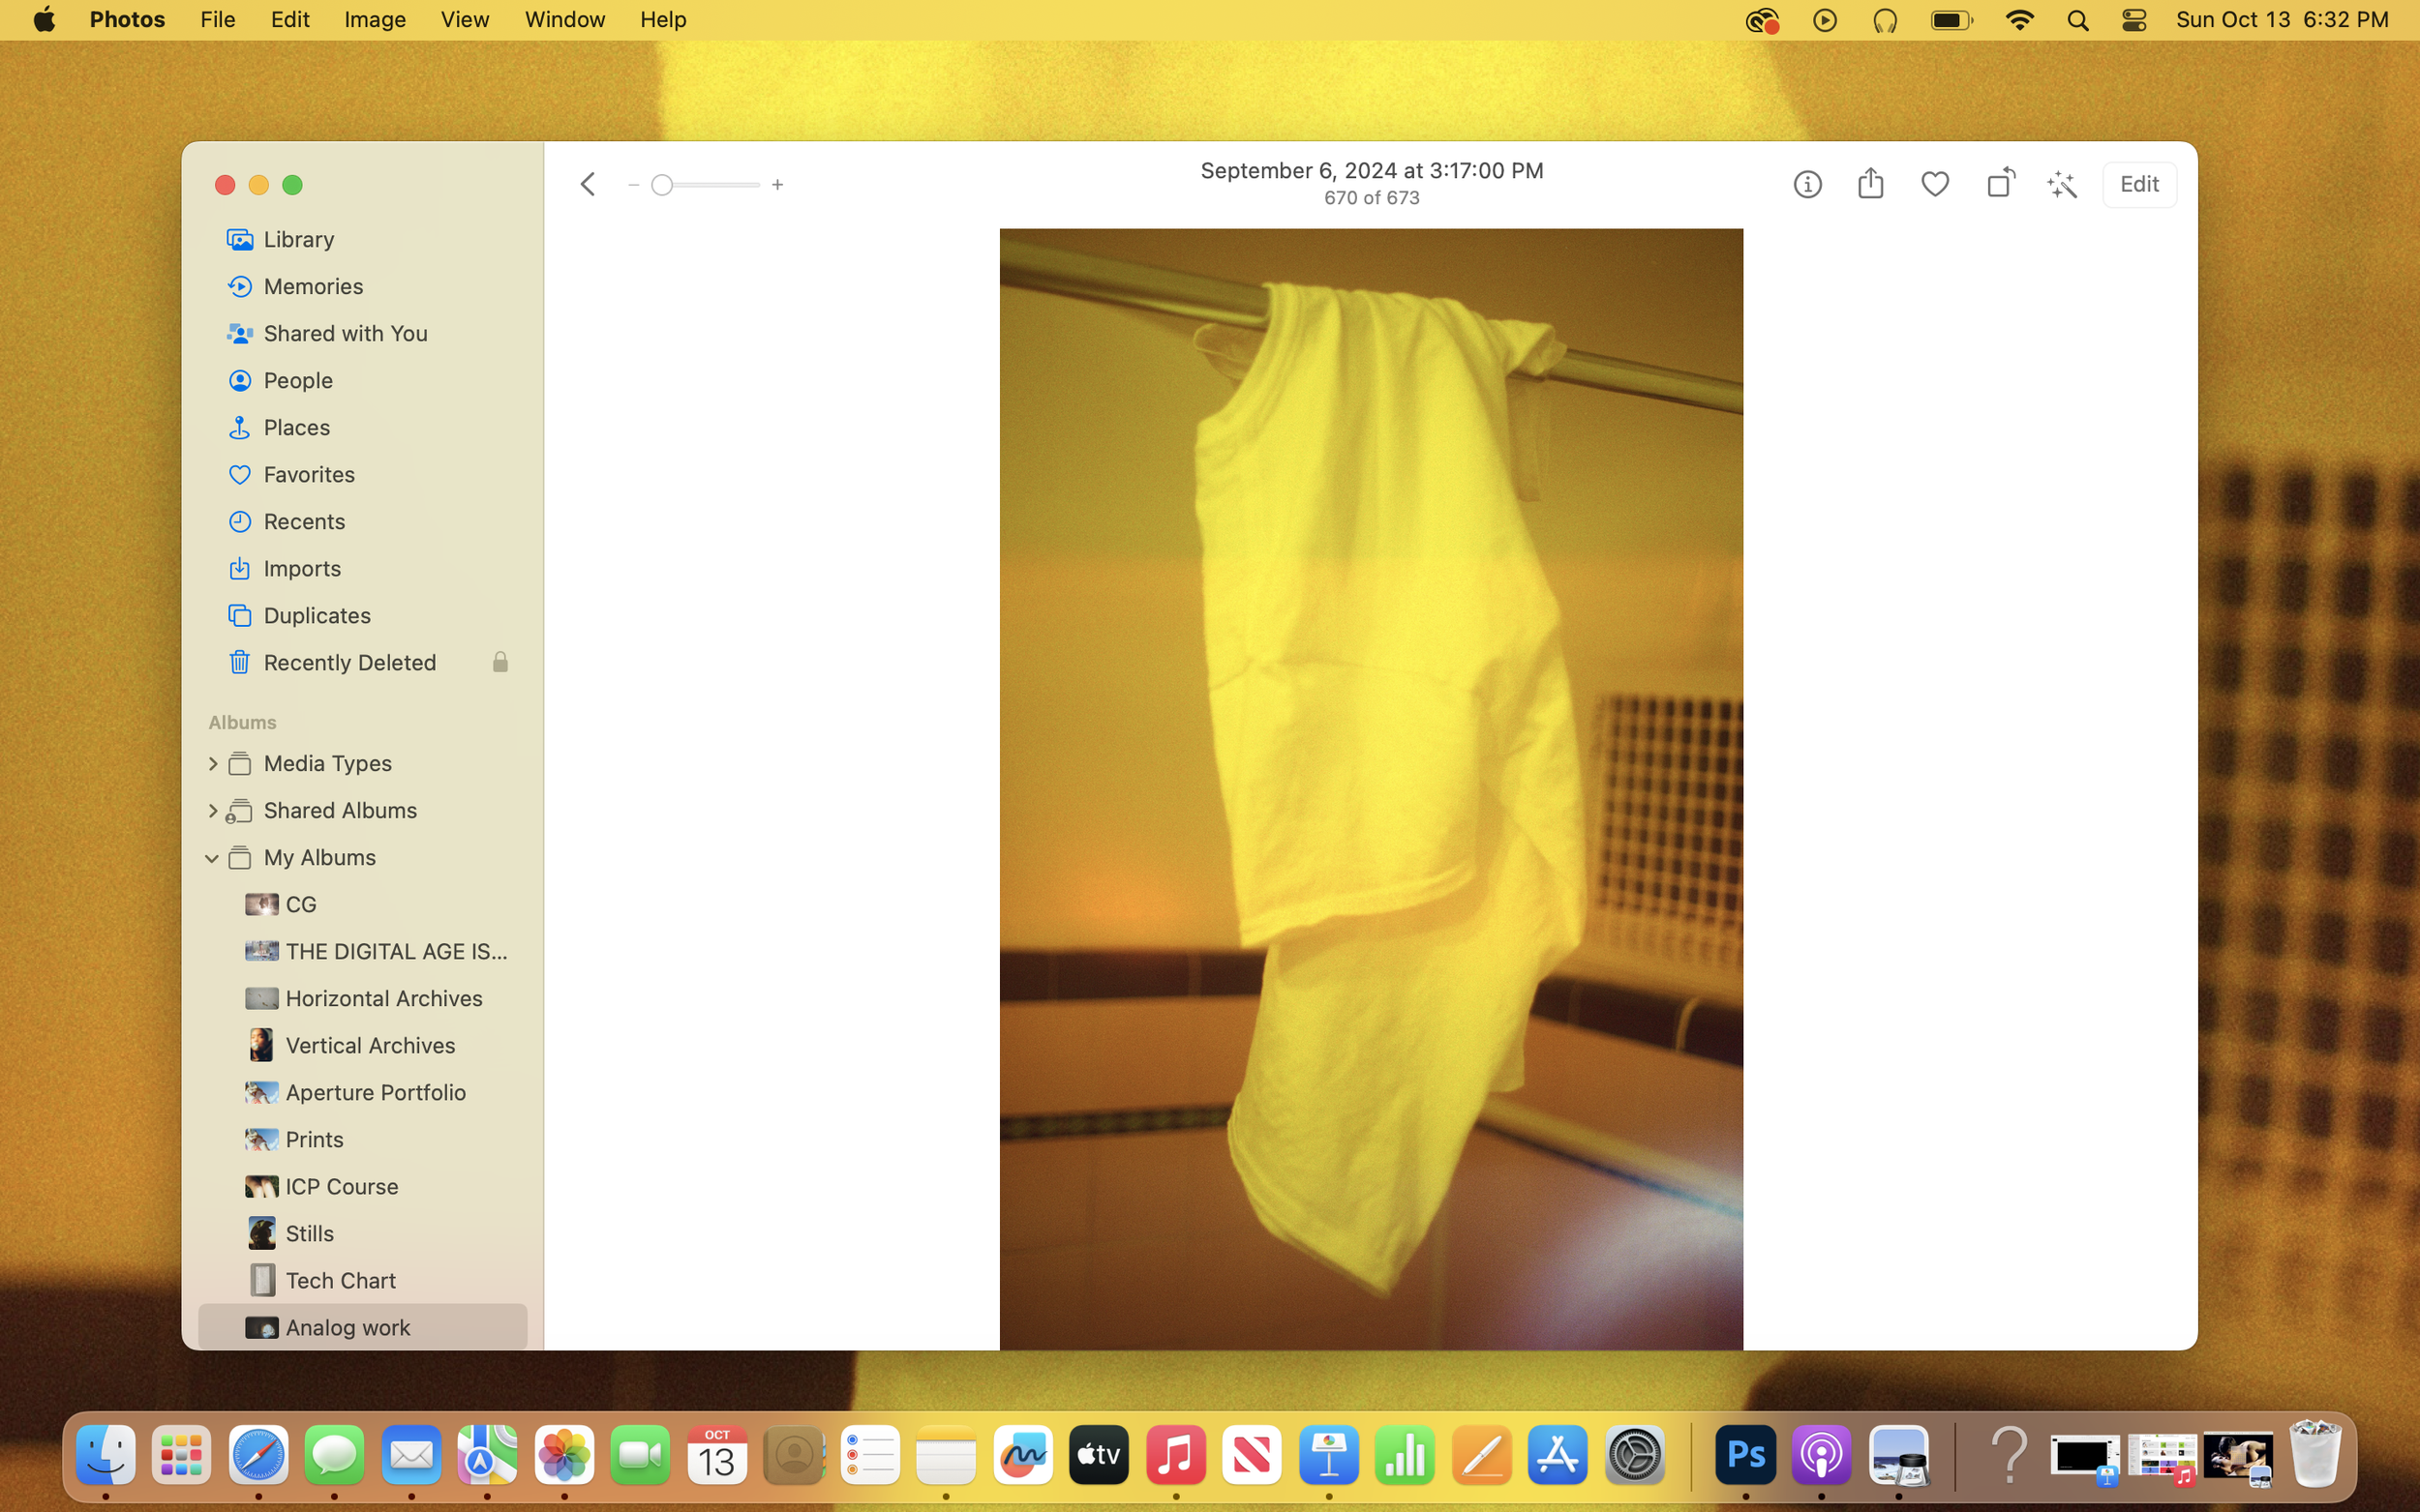This screenshot has height=1512, width=2420.
Task: Click the zoom in plus icon
Action: pos(777,185)
